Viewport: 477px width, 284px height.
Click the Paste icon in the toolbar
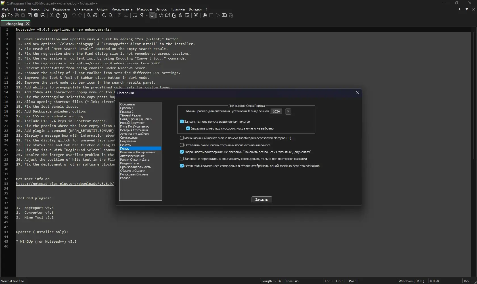[x=65, y=16]
